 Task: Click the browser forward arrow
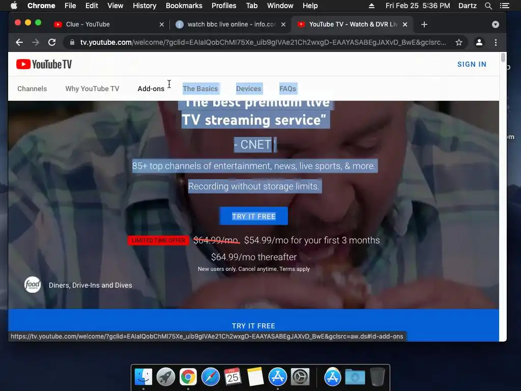click(36, 42)
